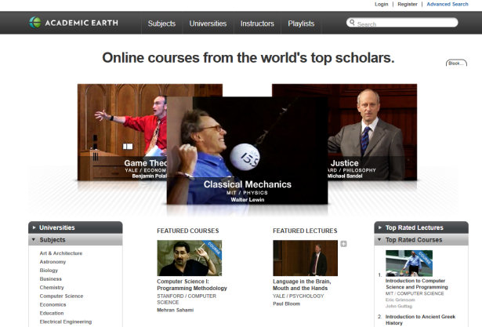
Task: Open Advanced Search link
Action: point(448,4)
